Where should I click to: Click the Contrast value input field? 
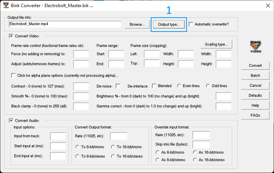click(x=81, y=86)
